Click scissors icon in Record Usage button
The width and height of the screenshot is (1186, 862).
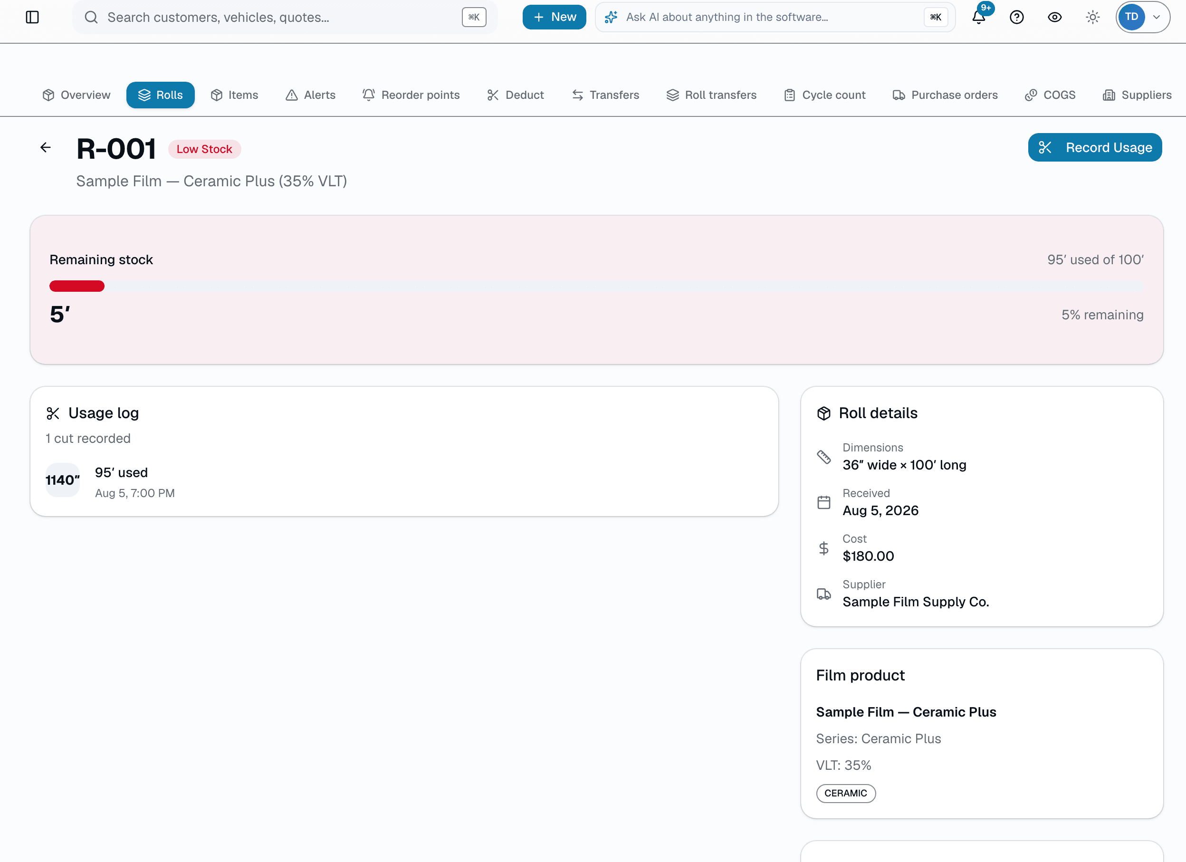click(x=1045, y=147)
